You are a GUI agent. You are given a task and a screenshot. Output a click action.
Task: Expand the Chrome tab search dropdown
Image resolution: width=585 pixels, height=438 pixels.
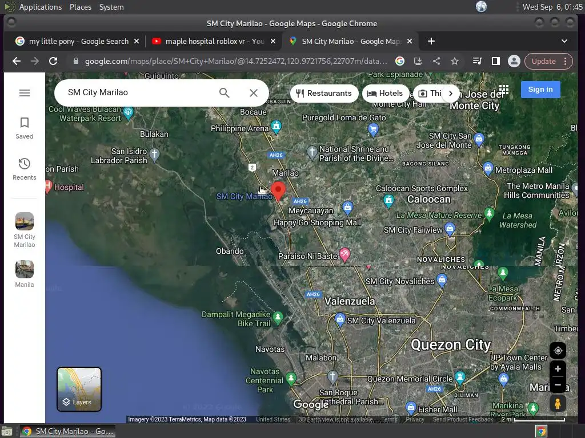click(x=564, y=41)
